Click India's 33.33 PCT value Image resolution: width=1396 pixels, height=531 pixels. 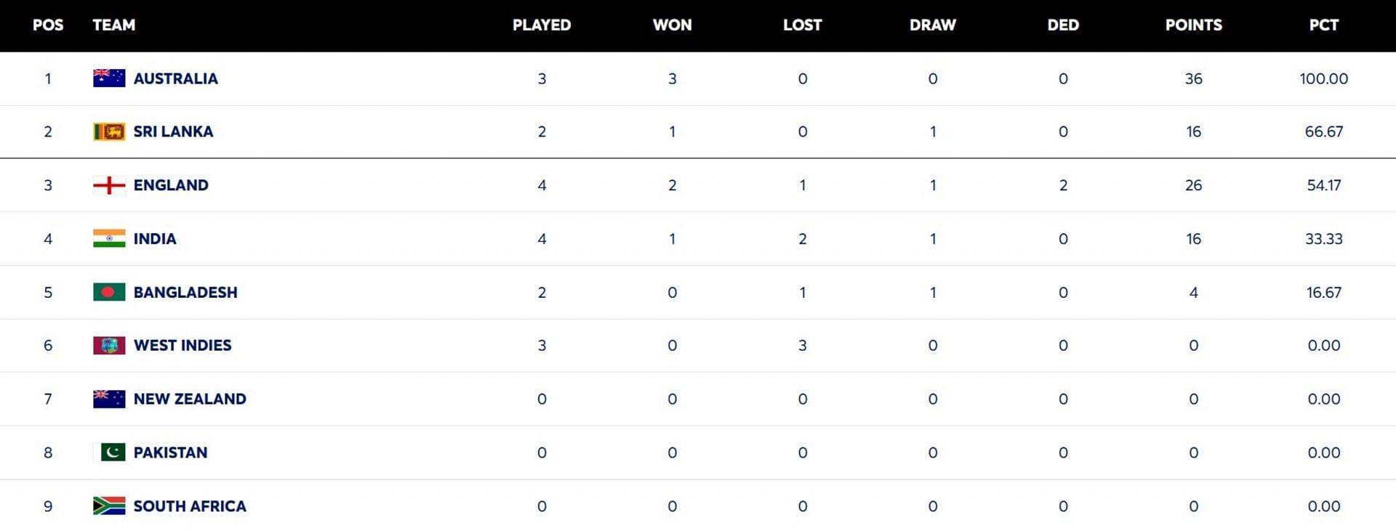(1323, 239)
